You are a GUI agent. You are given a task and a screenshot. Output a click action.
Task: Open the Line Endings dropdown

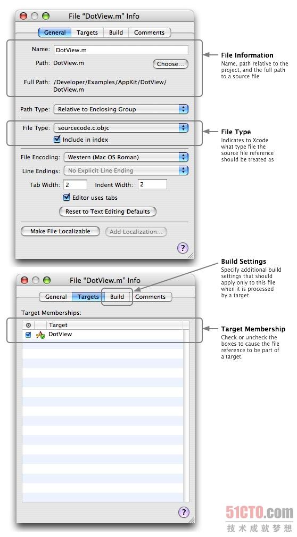point(126,170)
